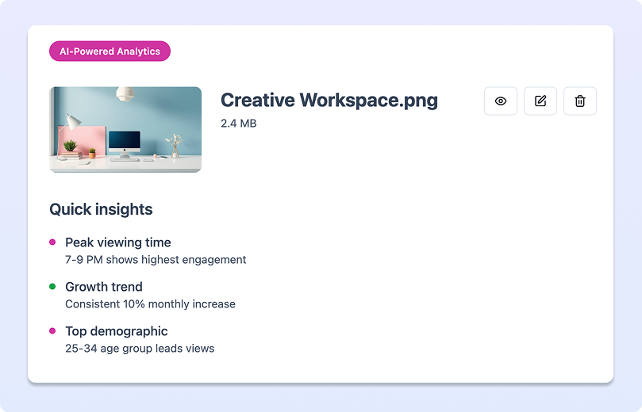
Task: Click the computer monitor in the thumbnail
Action: (x=124, y=143)
